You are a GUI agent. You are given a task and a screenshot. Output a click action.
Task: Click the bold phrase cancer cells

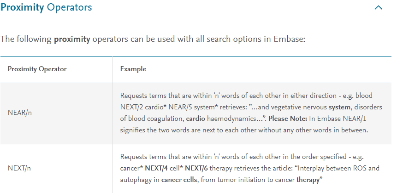(x=179, y=180)
